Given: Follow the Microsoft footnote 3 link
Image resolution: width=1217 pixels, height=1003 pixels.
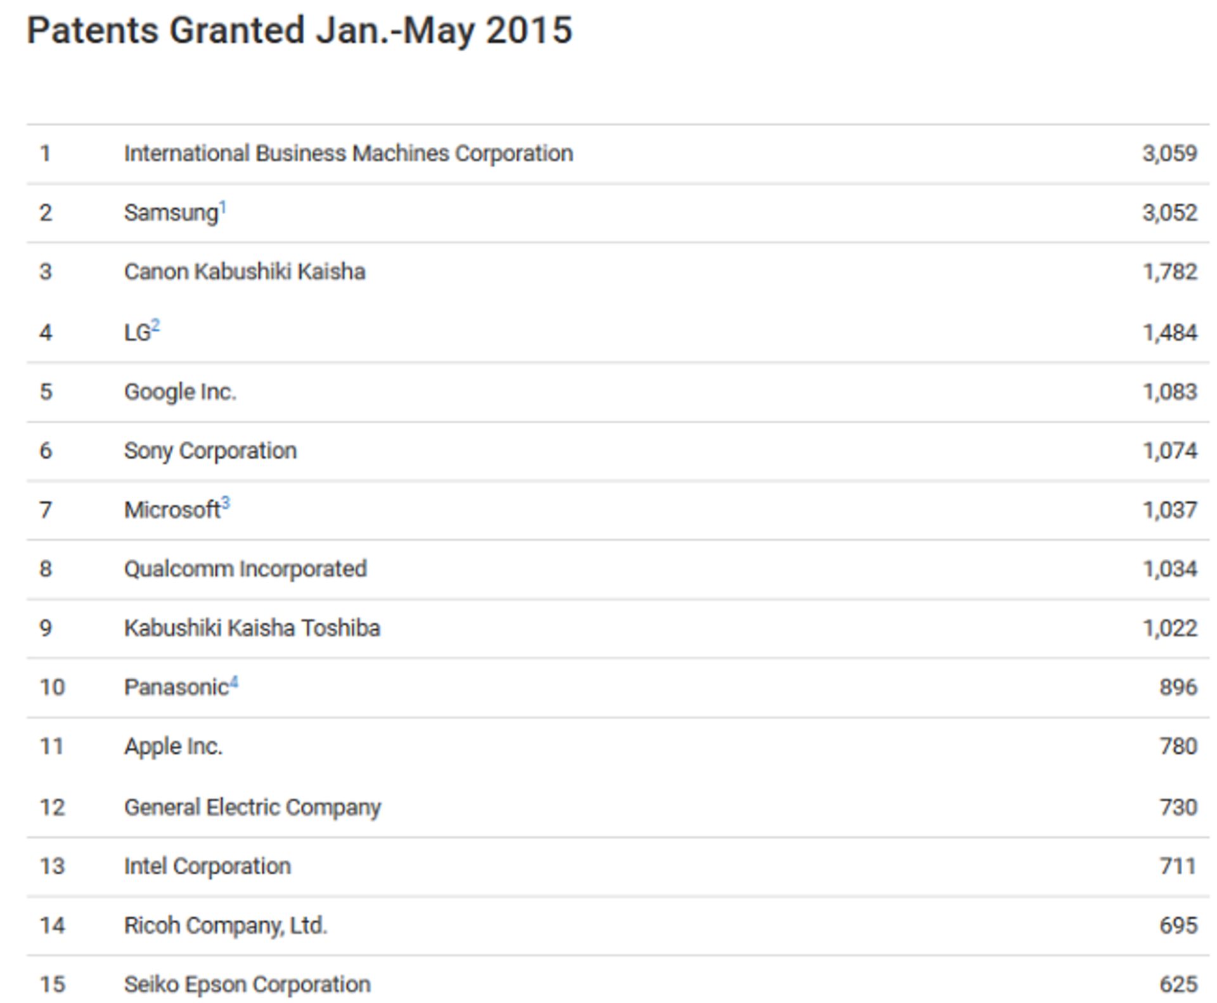Looking at the screenshot, I should coord(226,504).
